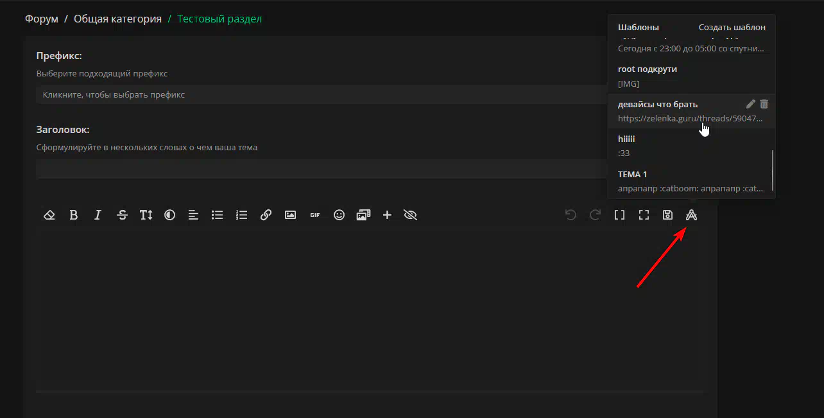This screenshot has width=824, height=418.
Task: Open the text color picker
Action: tap(169, 215)
